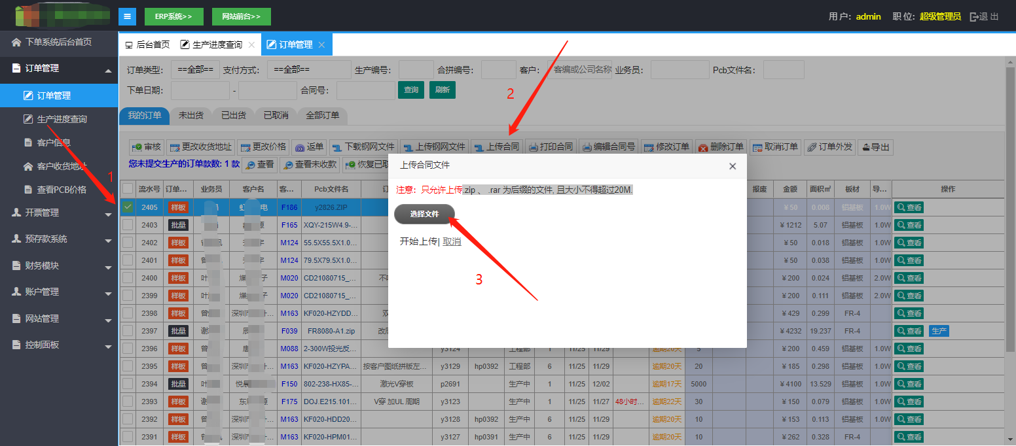Open the 支付方式 dropdown
Screen dimensions: 1016x446
click(309, 69)
